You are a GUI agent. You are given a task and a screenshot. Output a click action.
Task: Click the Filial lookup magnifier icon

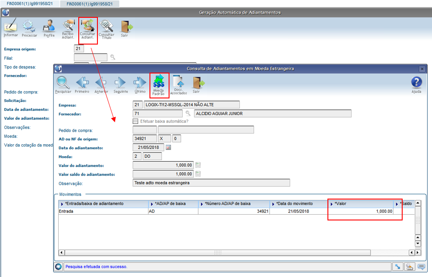113,57
